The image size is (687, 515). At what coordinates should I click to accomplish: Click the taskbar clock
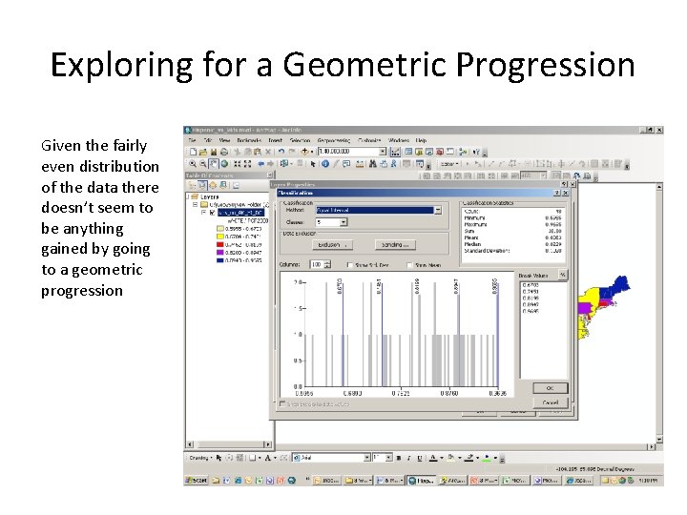point(648,481)
